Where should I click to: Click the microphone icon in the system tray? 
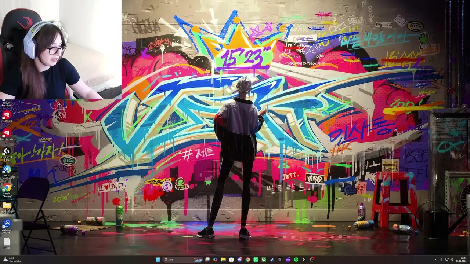point(441,260)
